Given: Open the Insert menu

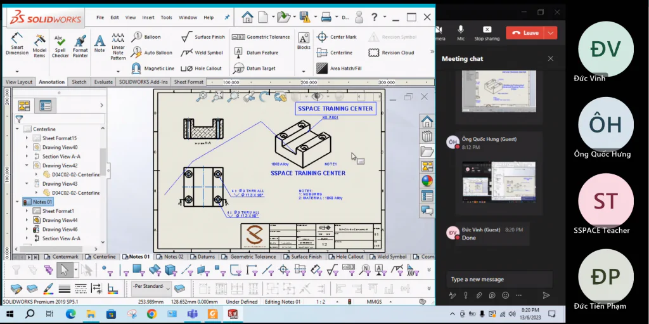Looking at the screenshot, I should click(148, 17).
